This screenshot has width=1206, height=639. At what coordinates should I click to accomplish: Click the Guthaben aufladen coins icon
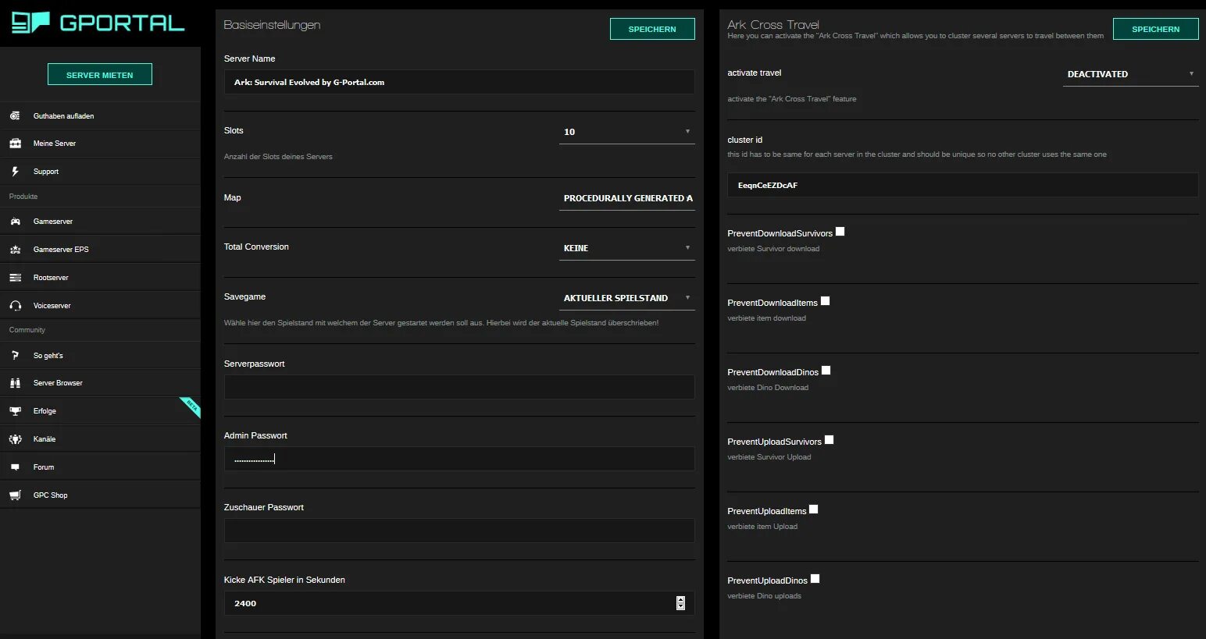pyautogui.click(x=15, y=115)
